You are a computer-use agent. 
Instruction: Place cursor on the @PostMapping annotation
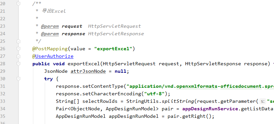[50, 49]
